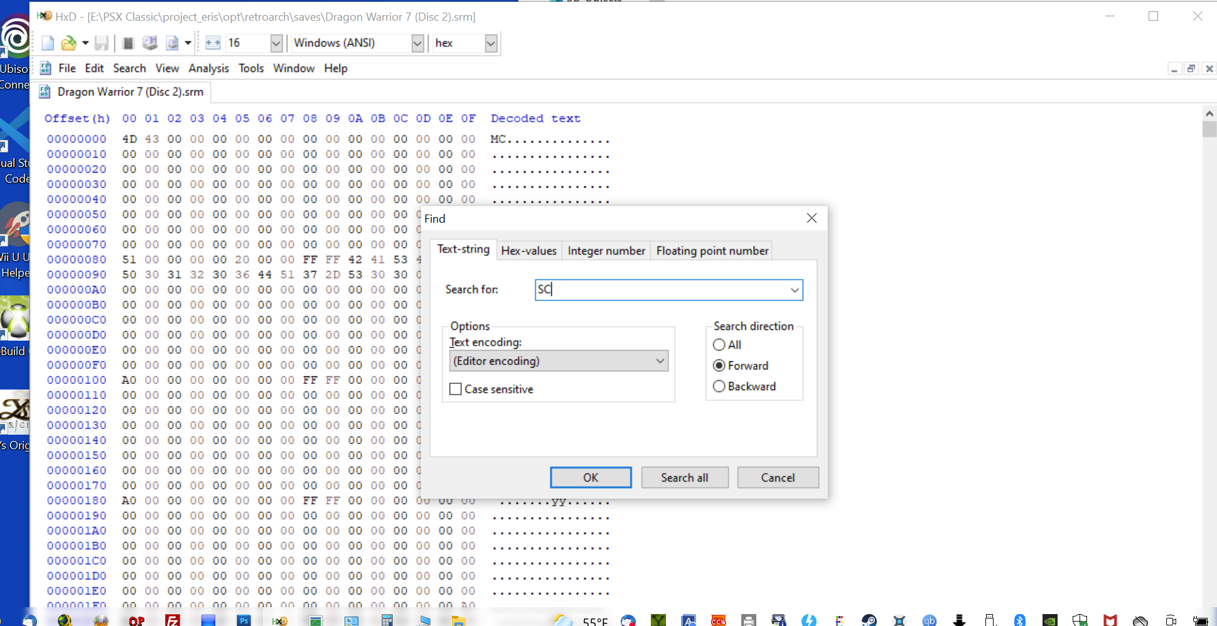Image resolution: width=1217 pixels, height=626 pixels.
Task: Open the bytes per row dropdown
Action: pos(276,43)
